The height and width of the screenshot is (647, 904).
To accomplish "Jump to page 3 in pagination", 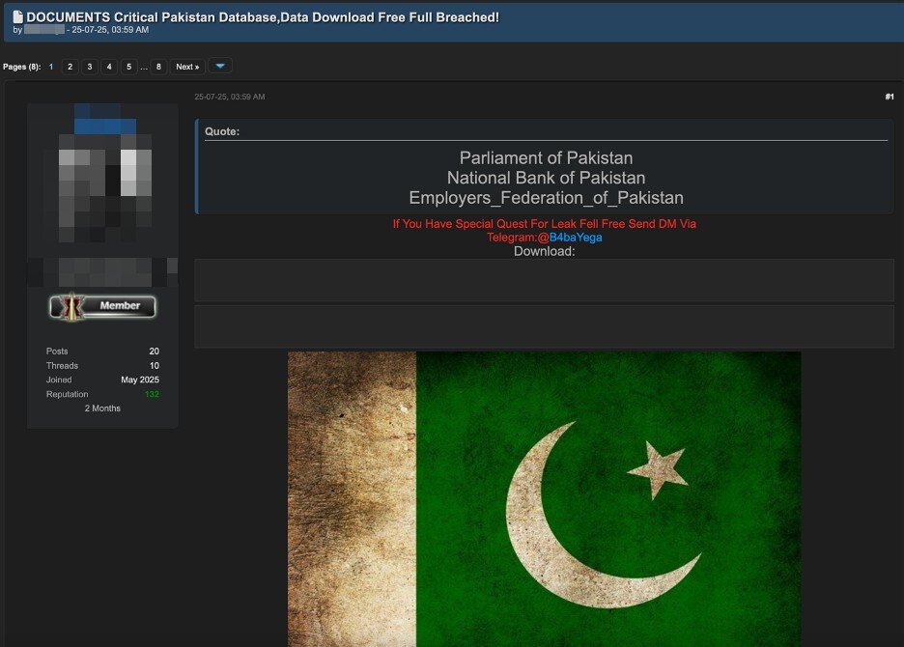I will 89,67.
